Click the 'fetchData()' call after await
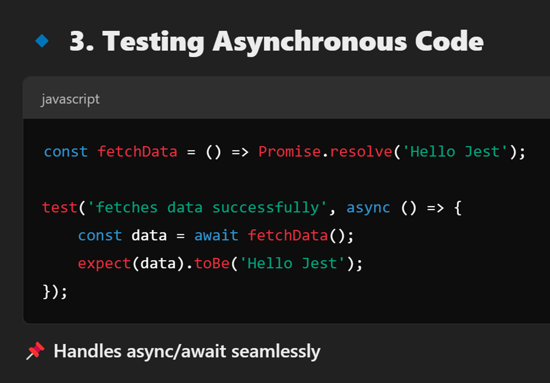This screenshot has width=550, height=383. [297, 235]
